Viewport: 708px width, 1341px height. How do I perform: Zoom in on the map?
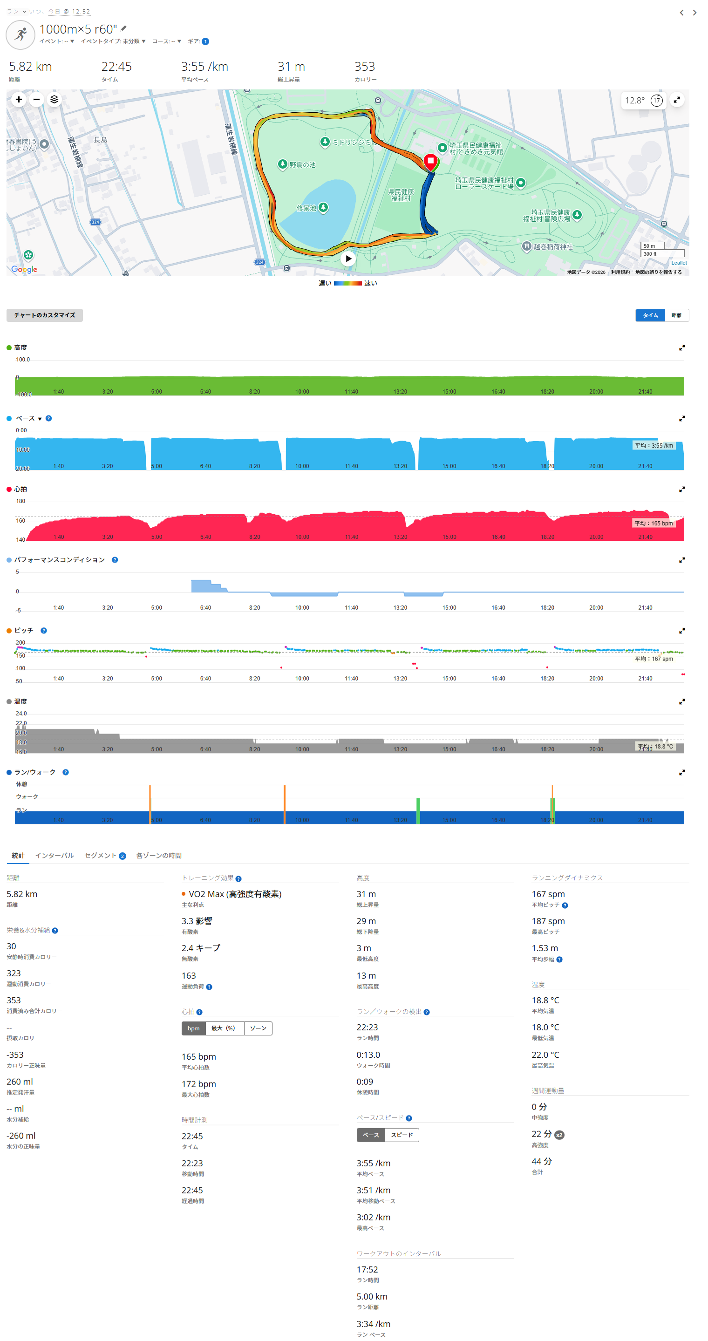(x=19, y=99)
